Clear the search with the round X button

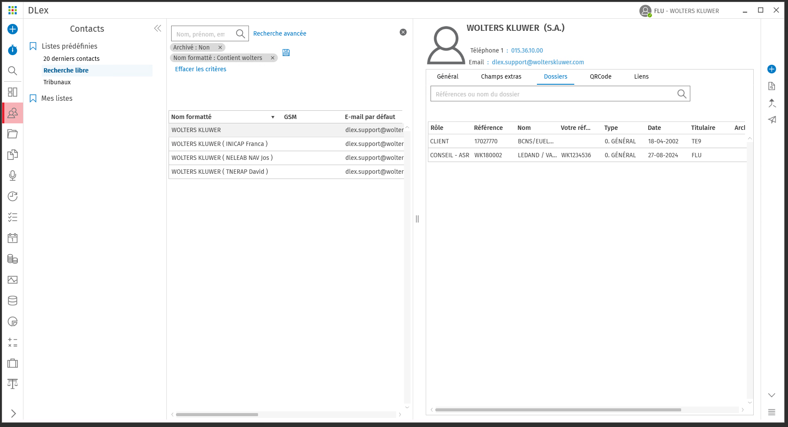point(403,32)
